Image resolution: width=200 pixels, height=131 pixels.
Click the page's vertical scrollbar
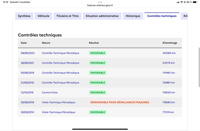tap(199, 67)
